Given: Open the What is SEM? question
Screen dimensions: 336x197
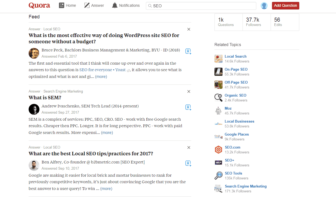Looking at the screenshot, I should (45, 98).
